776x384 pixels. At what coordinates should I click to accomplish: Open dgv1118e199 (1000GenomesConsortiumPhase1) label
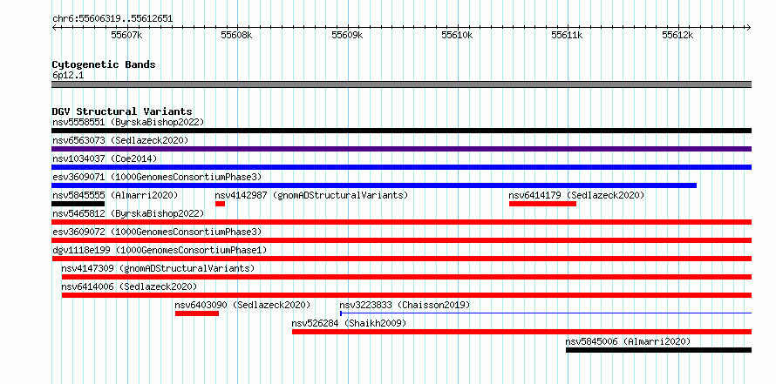coord(160,250)
